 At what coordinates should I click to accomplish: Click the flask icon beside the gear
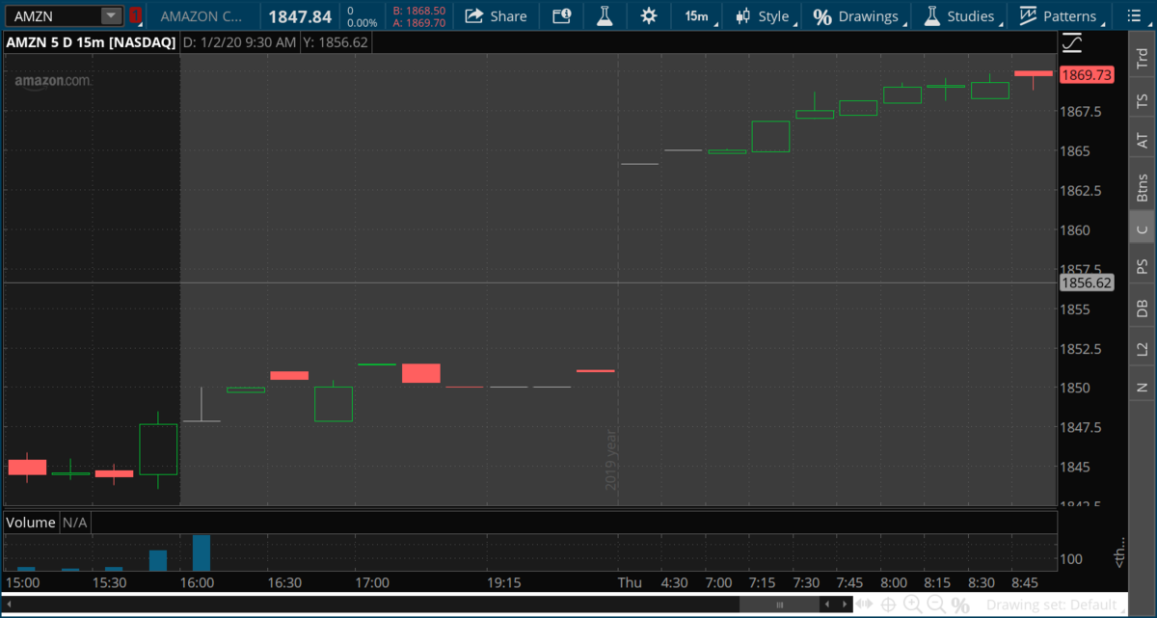point(605,16)
